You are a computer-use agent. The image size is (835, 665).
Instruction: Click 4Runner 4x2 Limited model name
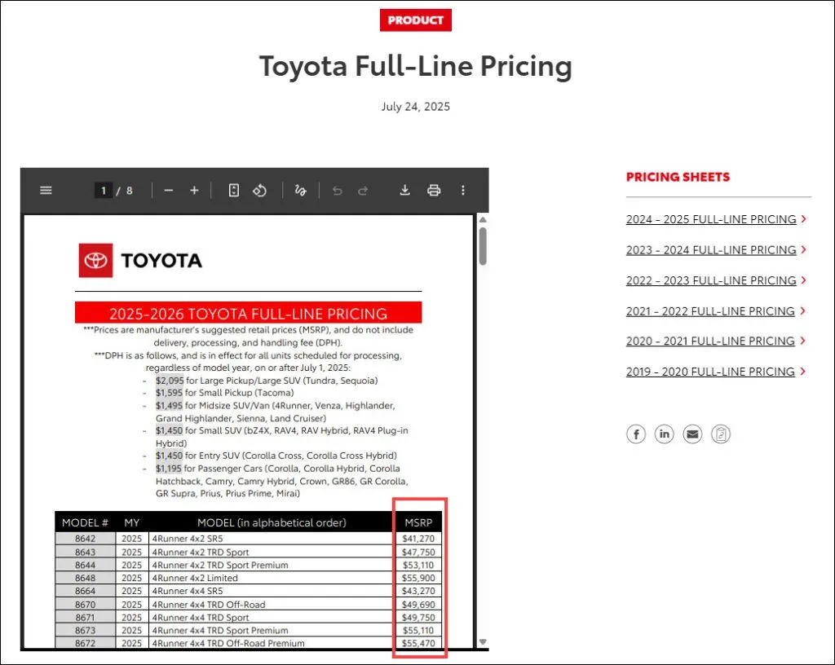coord(195,578)
